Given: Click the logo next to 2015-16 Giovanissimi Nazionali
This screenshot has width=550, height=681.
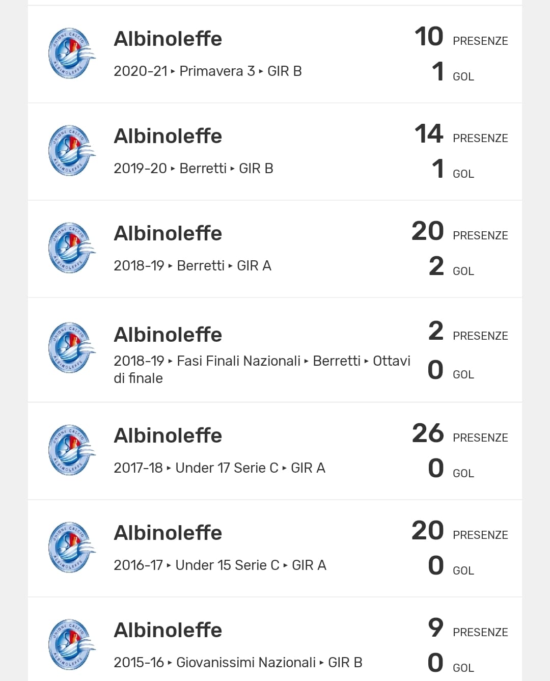Looking at the screenshot, I should (x=71, y=645).
